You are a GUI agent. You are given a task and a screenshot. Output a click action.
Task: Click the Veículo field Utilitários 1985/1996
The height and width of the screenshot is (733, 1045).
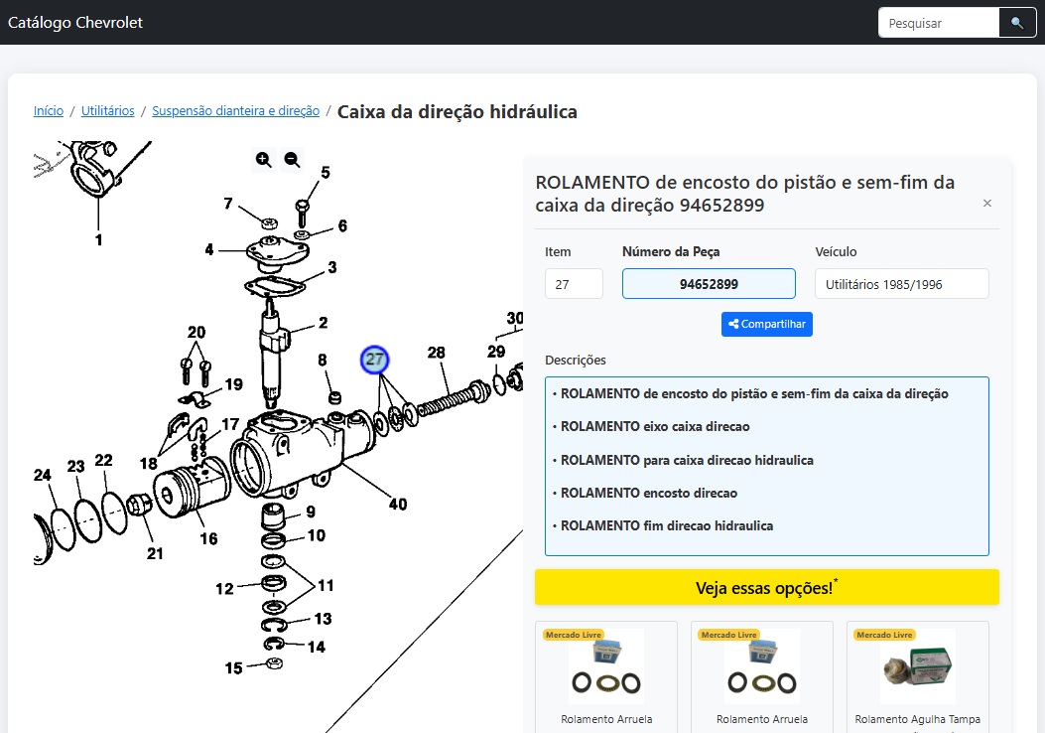coord(901,284)
